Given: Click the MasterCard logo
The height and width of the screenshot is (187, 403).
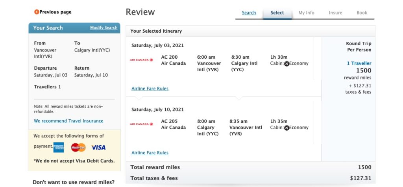Looking at the screenshot, I should [78, 147].
